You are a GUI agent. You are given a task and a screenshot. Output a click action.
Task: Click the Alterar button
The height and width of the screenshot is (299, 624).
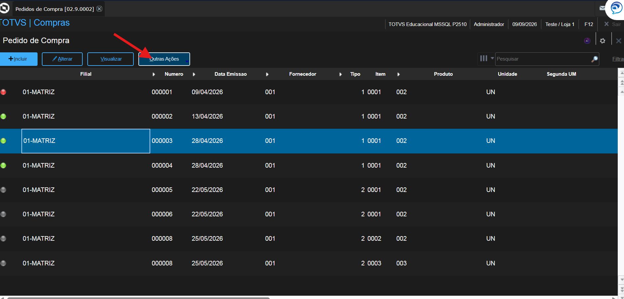point(62,59)
